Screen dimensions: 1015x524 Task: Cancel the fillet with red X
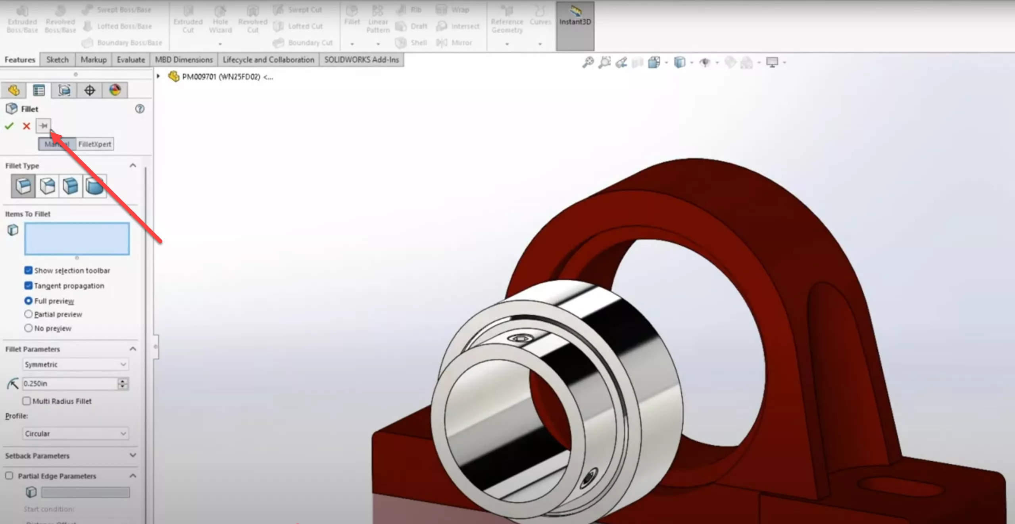(27, 126)
